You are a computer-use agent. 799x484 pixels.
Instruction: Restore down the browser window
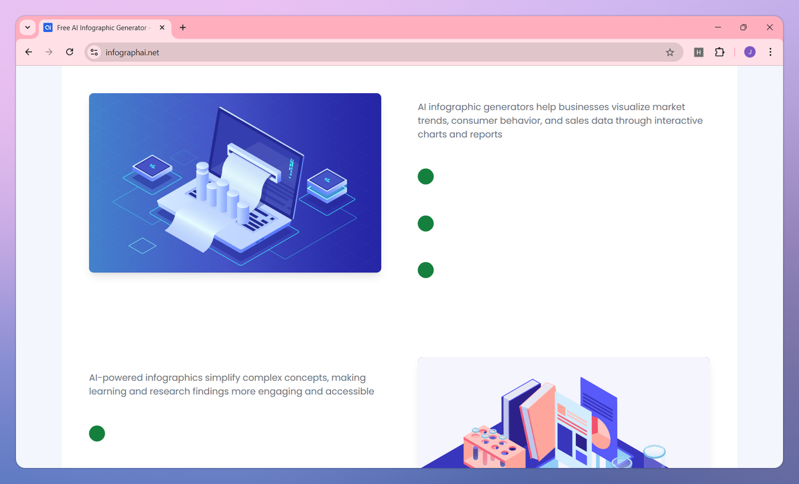744,27
